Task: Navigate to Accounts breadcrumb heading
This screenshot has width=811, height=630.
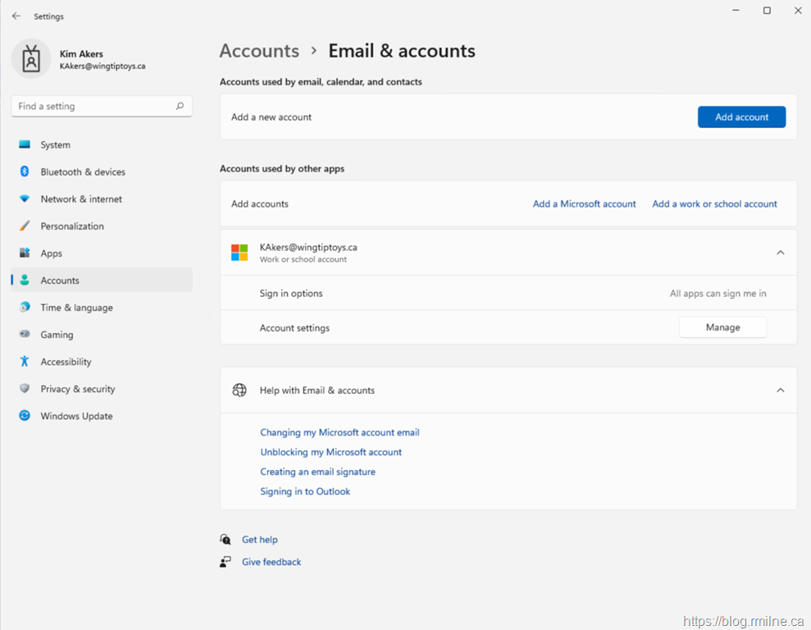Action: tap(259, 51)
